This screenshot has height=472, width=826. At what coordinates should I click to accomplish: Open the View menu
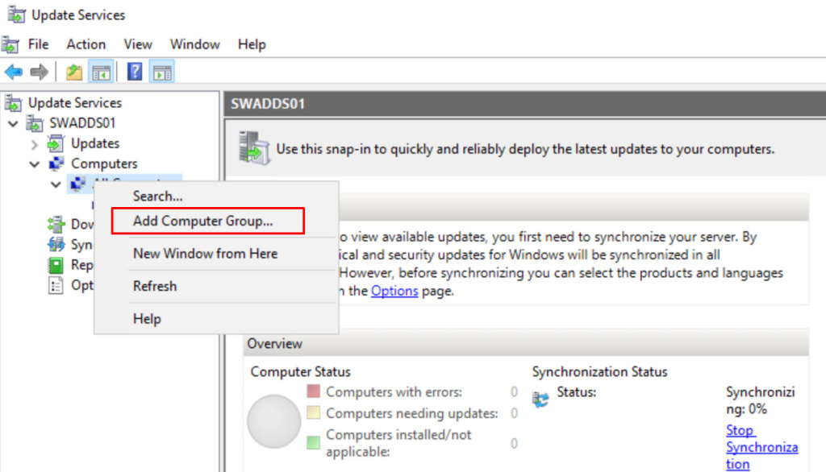pyautogui.click(x=138, y=44)
